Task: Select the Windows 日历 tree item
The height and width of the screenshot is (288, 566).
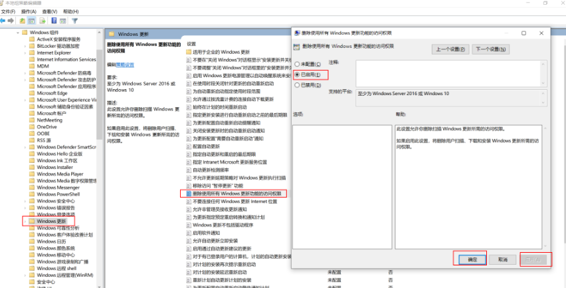Action: coord(51,241)
